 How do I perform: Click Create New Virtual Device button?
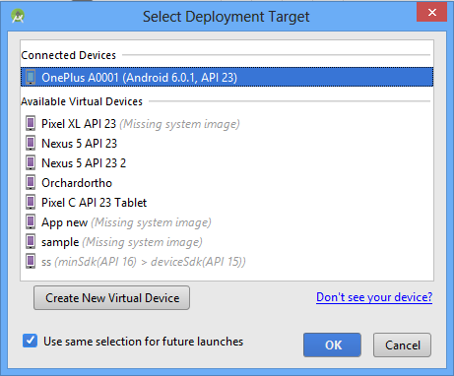pos(111,297)
